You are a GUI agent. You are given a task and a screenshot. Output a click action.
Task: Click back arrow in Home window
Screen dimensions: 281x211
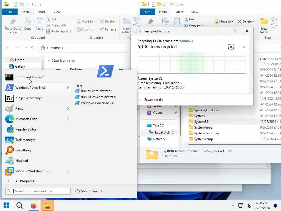[7, 48]
